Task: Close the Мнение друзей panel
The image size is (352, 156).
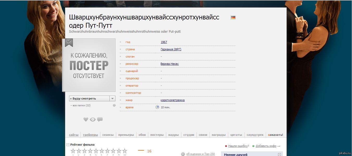Action: coord(279,154)
